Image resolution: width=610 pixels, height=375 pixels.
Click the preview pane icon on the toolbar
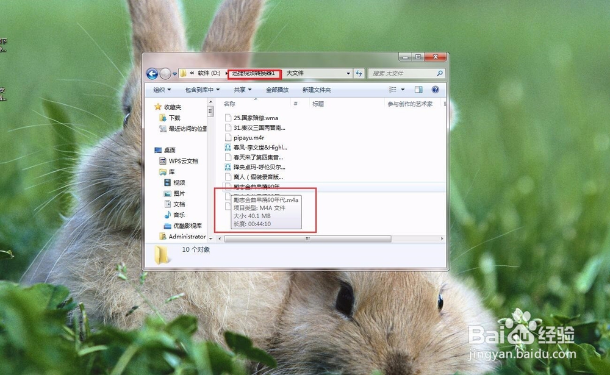pos(418,89)
